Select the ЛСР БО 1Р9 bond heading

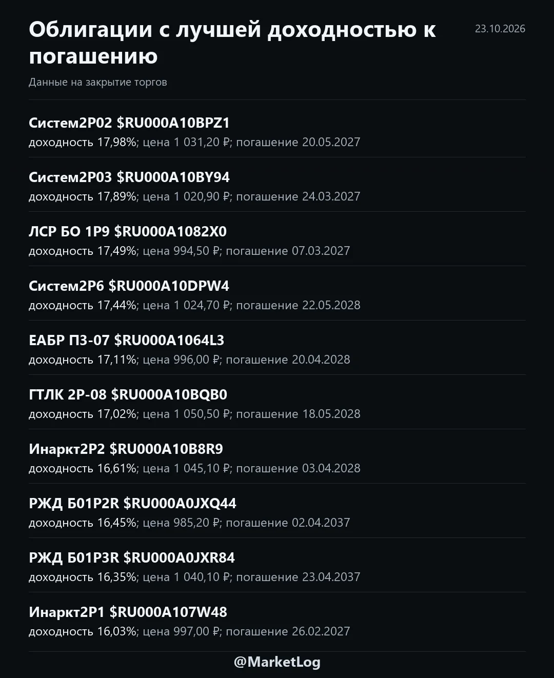click(x=128, y=232)
